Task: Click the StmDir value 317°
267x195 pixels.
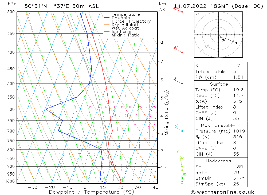Action: [x=239, y=178]
